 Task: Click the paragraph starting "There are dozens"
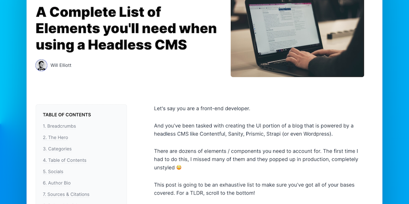tap(256, 159)
